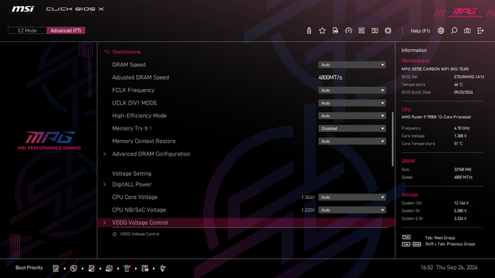Open the Memory Try It ! dropdown
Viewport: 495px width, 278px height.
click(x=352, y=128)
